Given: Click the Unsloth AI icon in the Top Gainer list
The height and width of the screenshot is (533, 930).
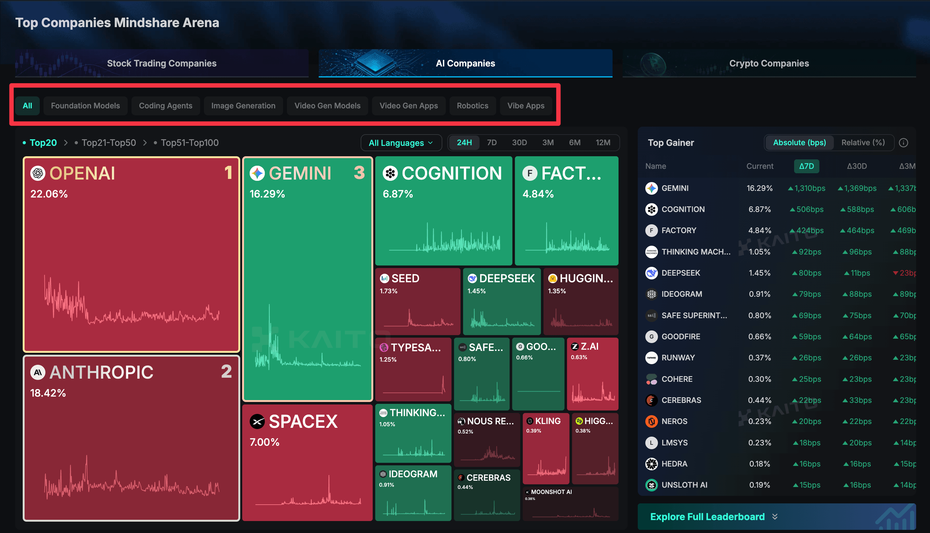Looking at the screenshot, I should pyautogui.click(x=651, y=485).
